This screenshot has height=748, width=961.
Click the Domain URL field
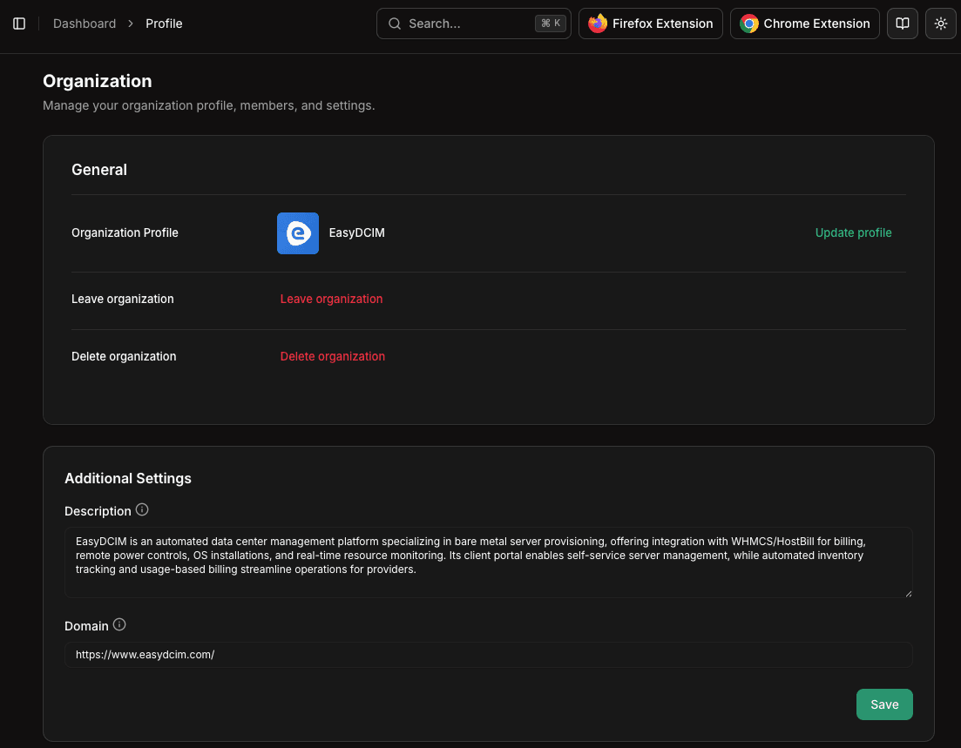point(489,655)
